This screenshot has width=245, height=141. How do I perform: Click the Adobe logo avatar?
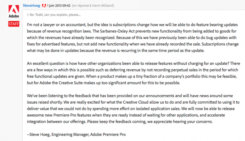(14, 12)
